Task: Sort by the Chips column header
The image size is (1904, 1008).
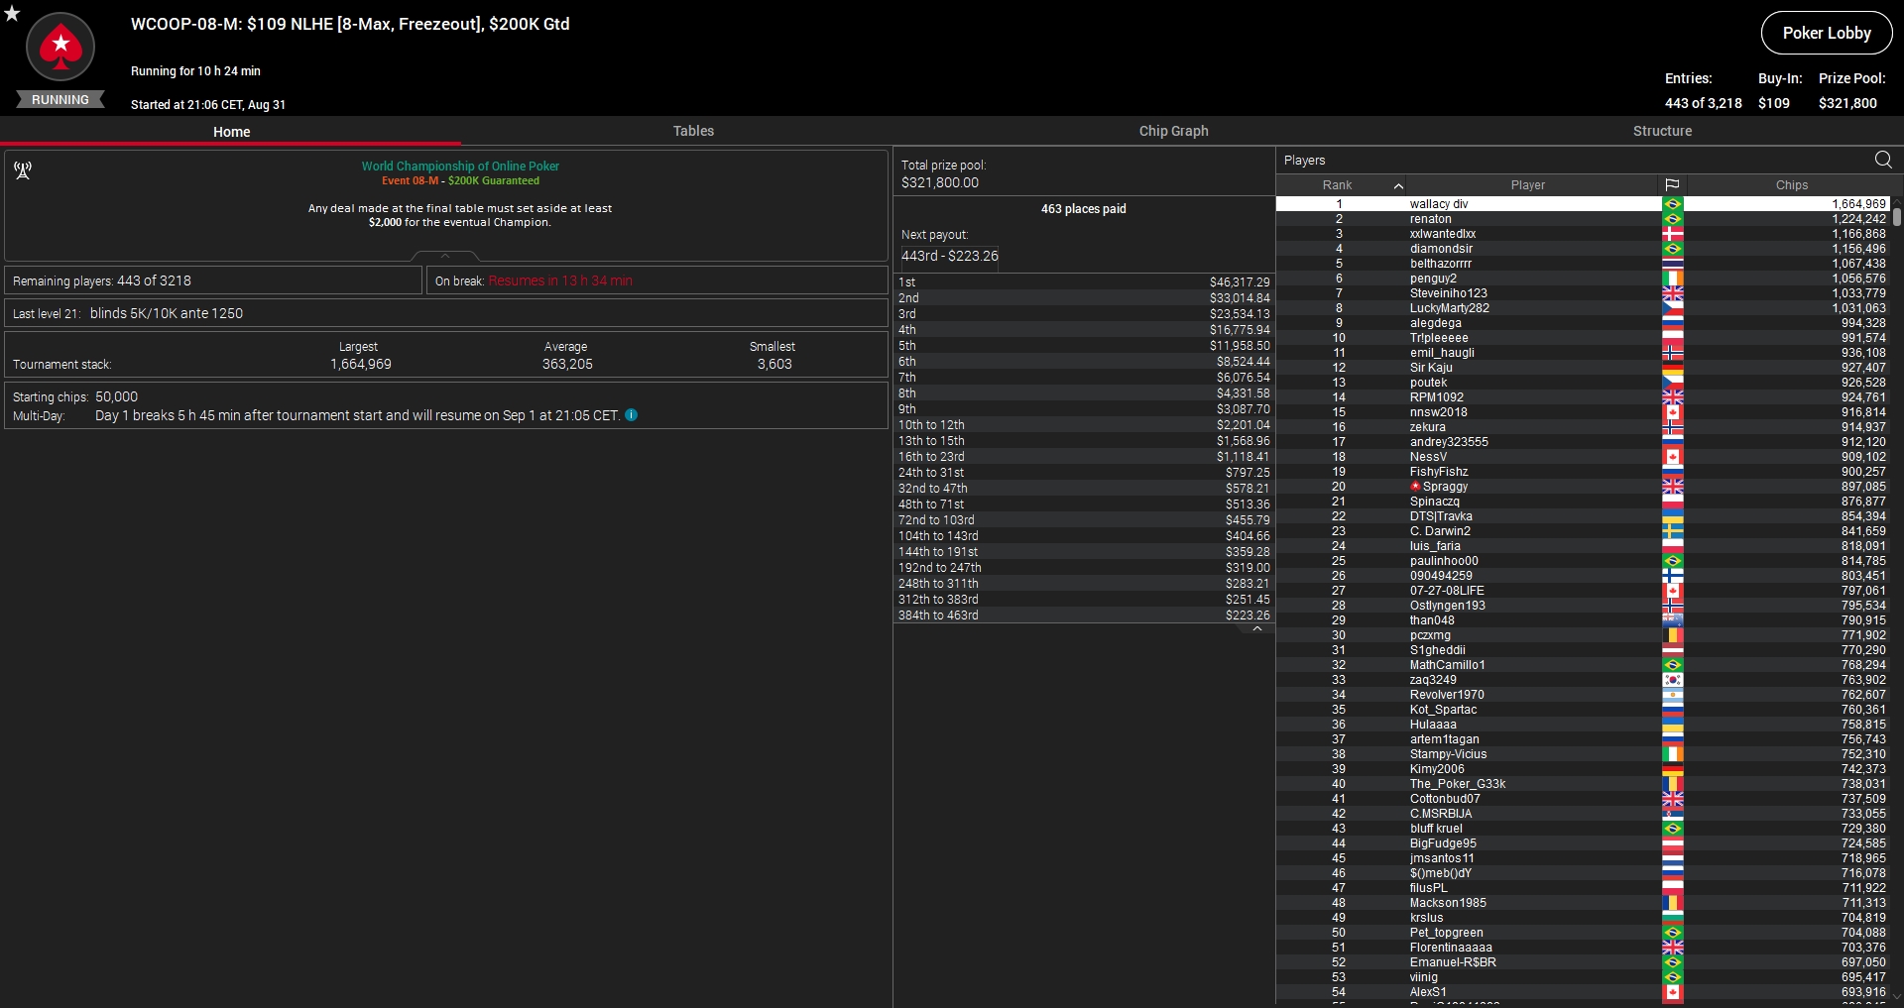Action: pos(1791,185)
